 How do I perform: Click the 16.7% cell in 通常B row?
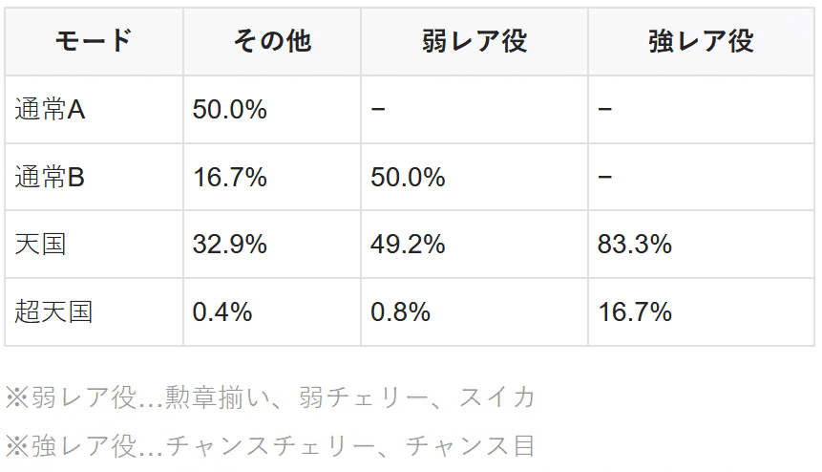coord(230,177)
